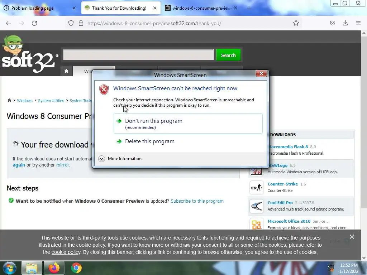Open the cookie policy link
The image size is (367, 275).
coord(66,252)
